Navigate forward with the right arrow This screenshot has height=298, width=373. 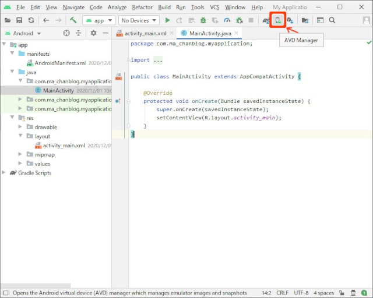(58, 20)
